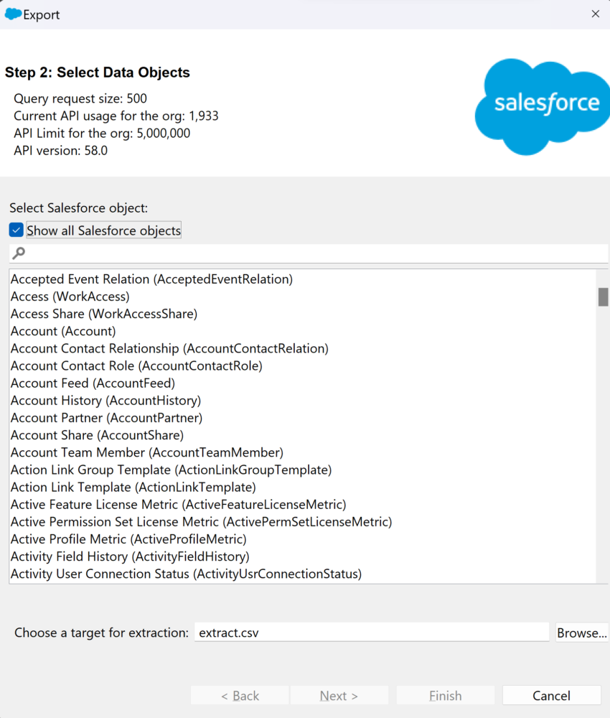Select Action Link Group Template object
This screenshot has height=718, width=610.
coord(302,470)
